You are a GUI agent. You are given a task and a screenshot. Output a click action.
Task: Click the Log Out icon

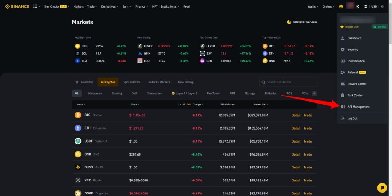pyautogui.click(x=343, y=118)
